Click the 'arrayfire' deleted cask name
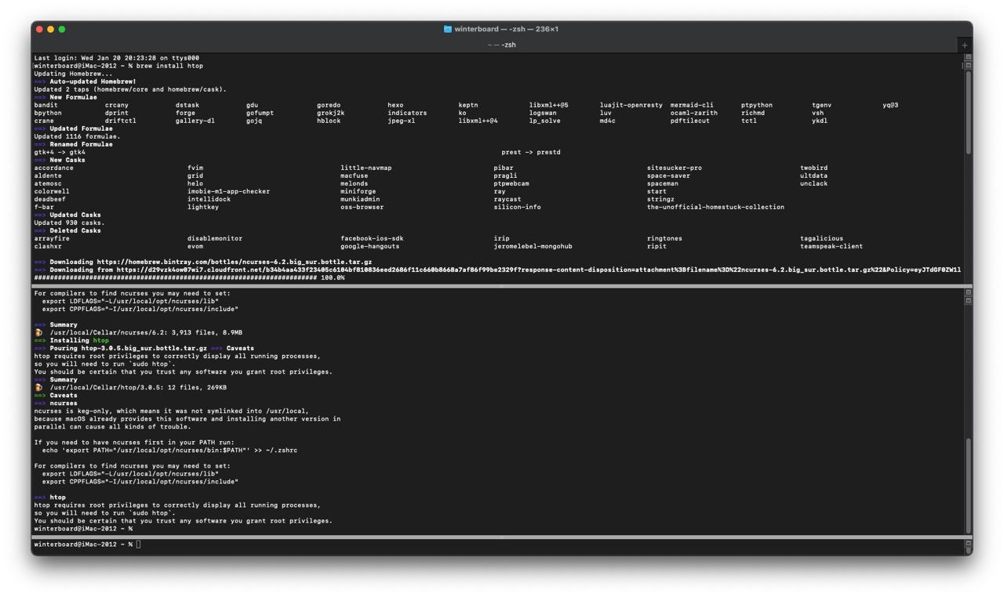1004x597 pixels. (x=52, y=238)
